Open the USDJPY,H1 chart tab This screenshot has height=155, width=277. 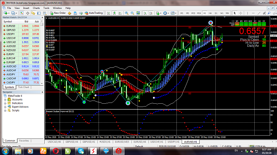pyautogui.click(x=173, y=142)
